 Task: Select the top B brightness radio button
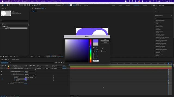[94, 51]
